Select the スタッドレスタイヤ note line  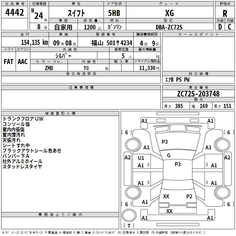pyautogui.click(x=22, y=167)
